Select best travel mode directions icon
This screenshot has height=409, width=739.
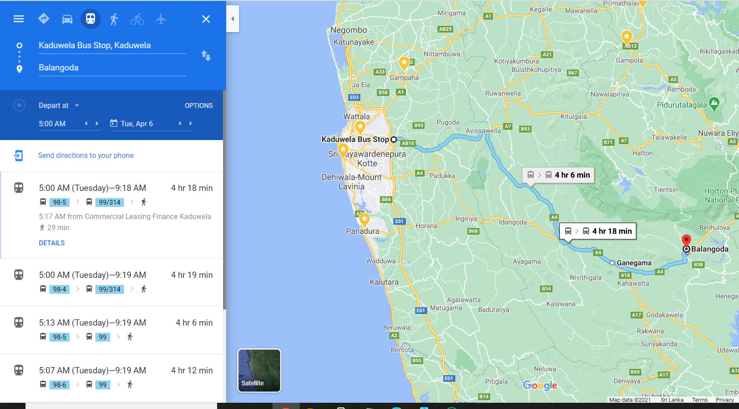click(x=44, y=19)
